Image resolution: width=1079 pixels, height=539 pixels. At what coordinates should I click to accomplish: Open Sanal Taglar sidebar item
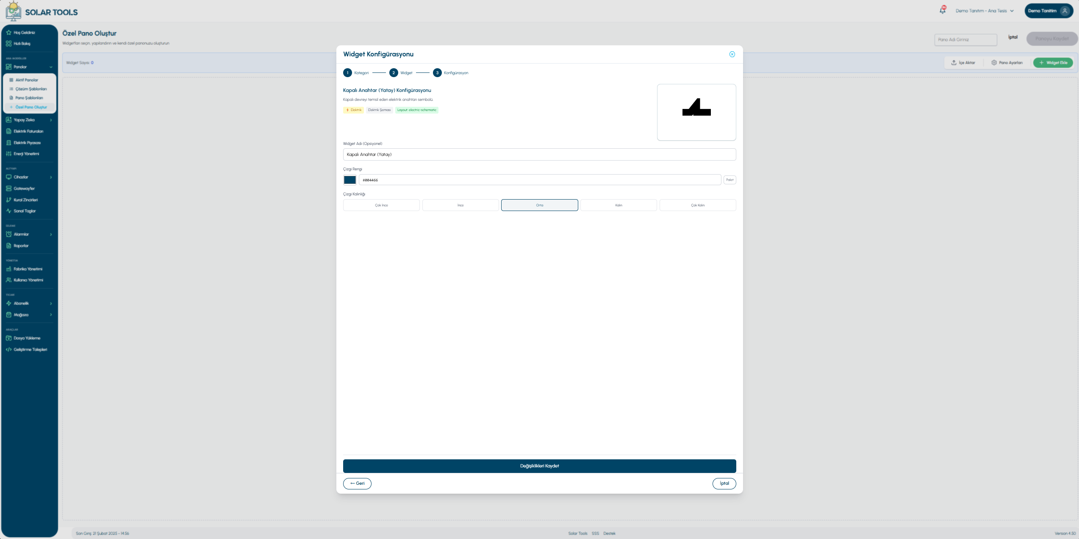click(25, 211)
